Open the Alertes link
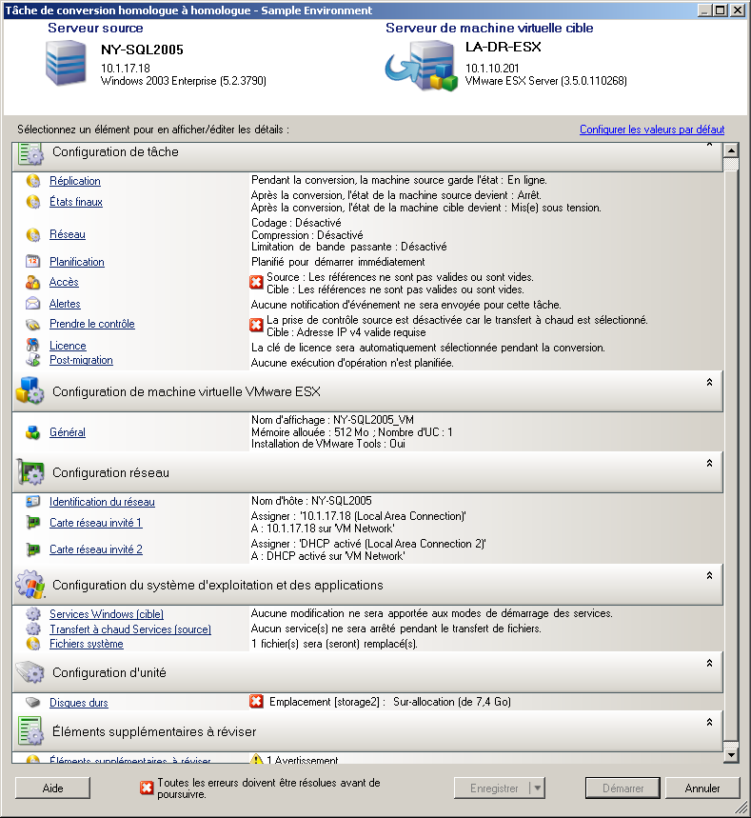The height and width of the screenshot is (818, 751). pyautogui.click(x=65, y=304)
